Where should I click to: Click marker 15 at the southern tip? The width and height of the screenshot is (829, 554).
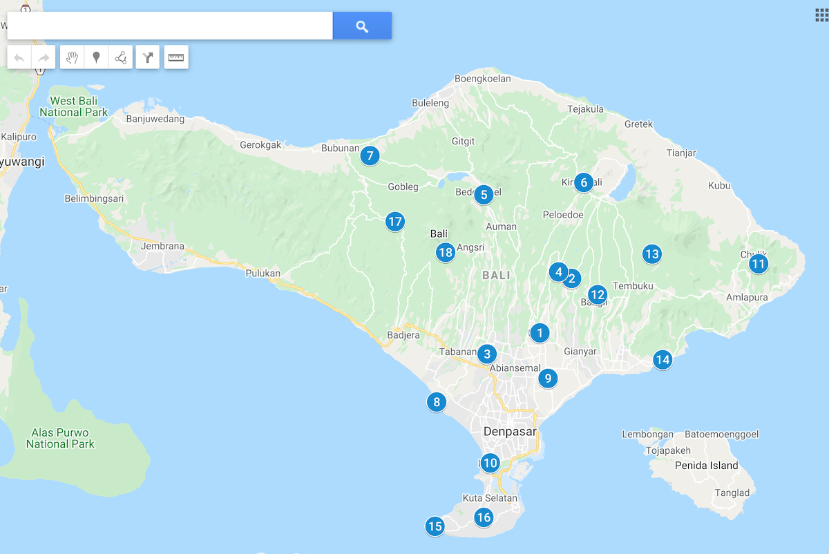(x=435, y=526)
